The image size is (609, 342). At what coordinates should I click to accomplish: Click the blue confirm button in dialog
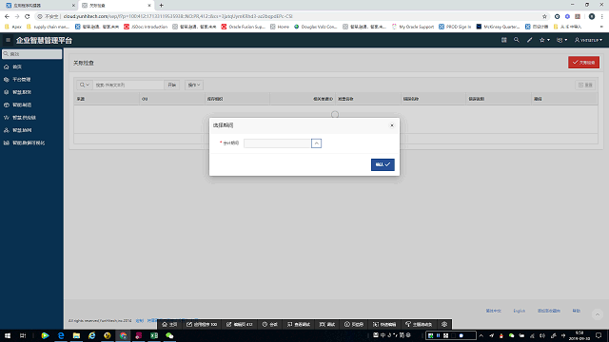click(x=383, y=164)
